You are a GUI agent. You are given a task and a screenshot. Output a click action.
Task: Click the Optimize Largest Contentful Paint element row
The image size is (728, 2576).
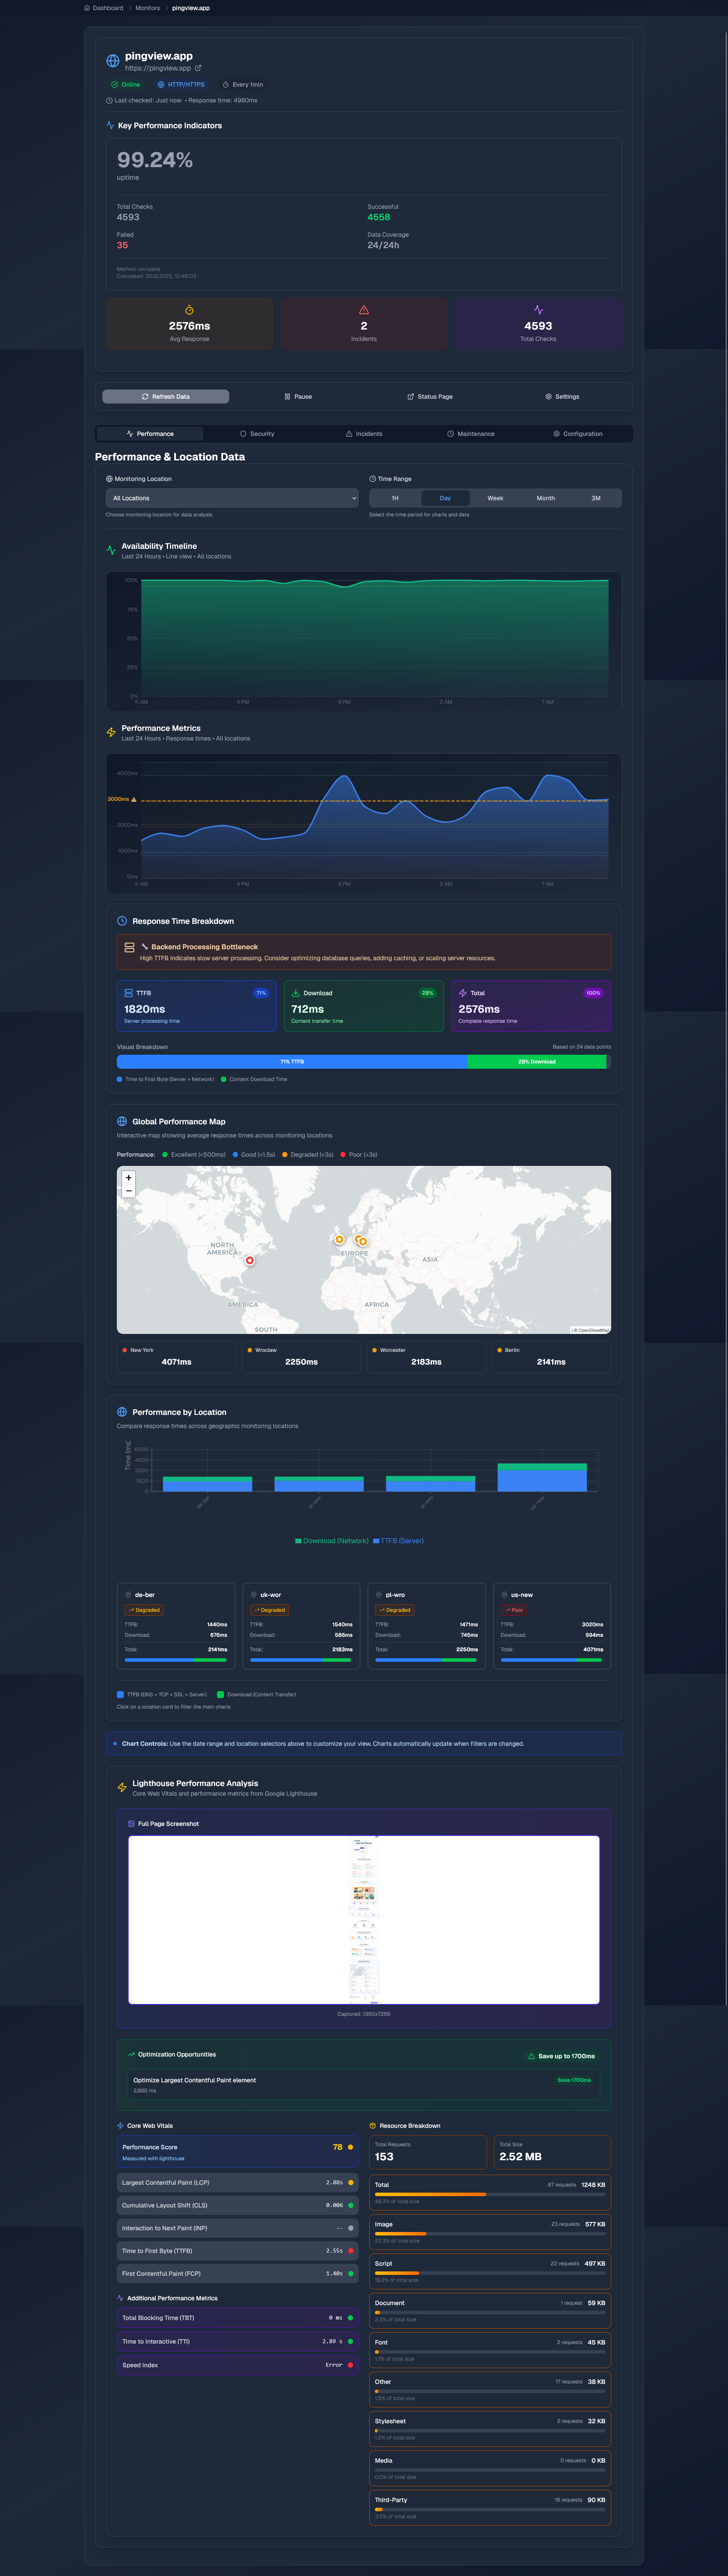364,2085
